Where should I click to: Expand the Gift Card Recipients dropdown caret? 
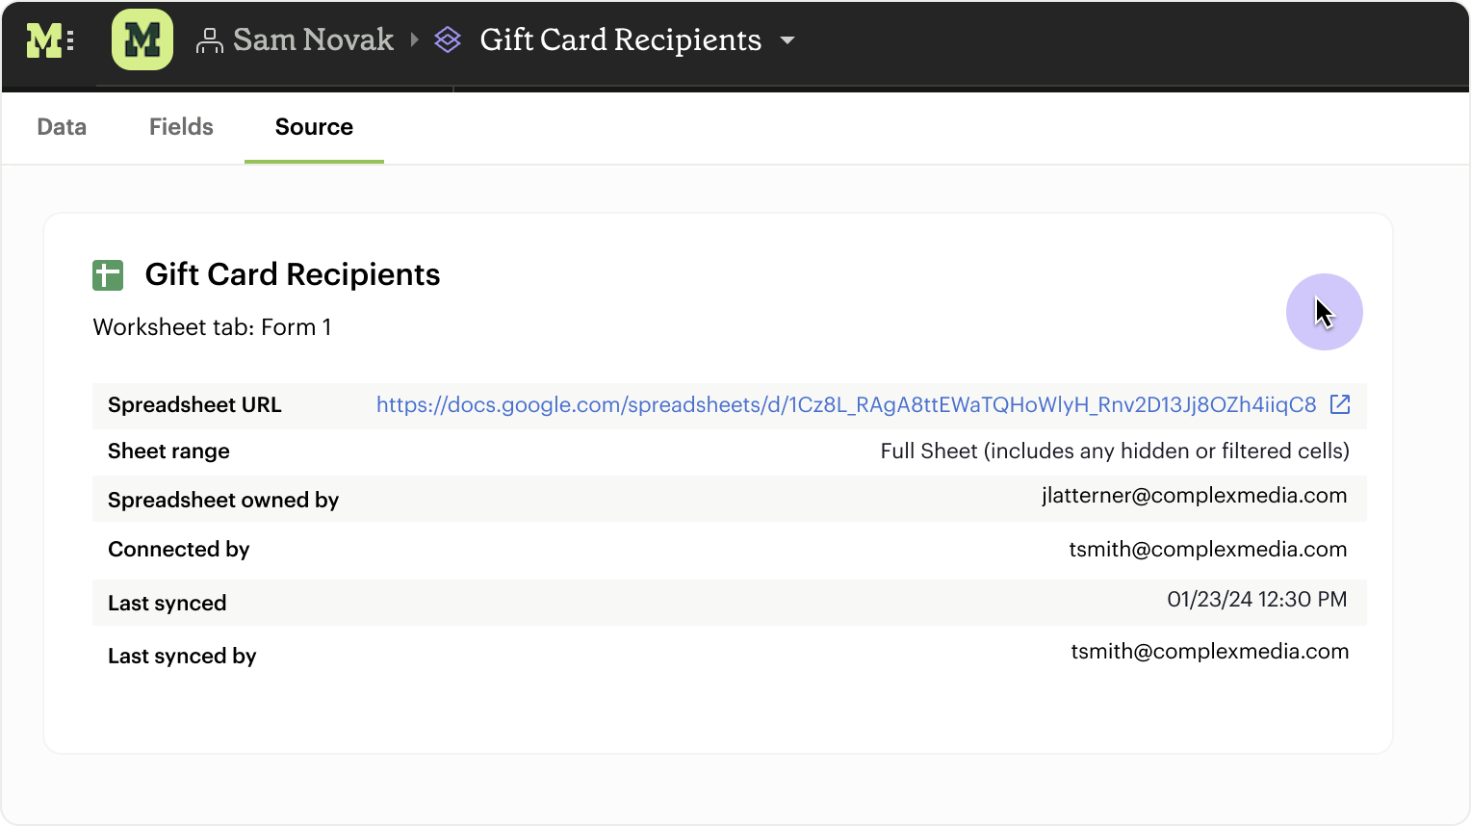tap(787, 40)
